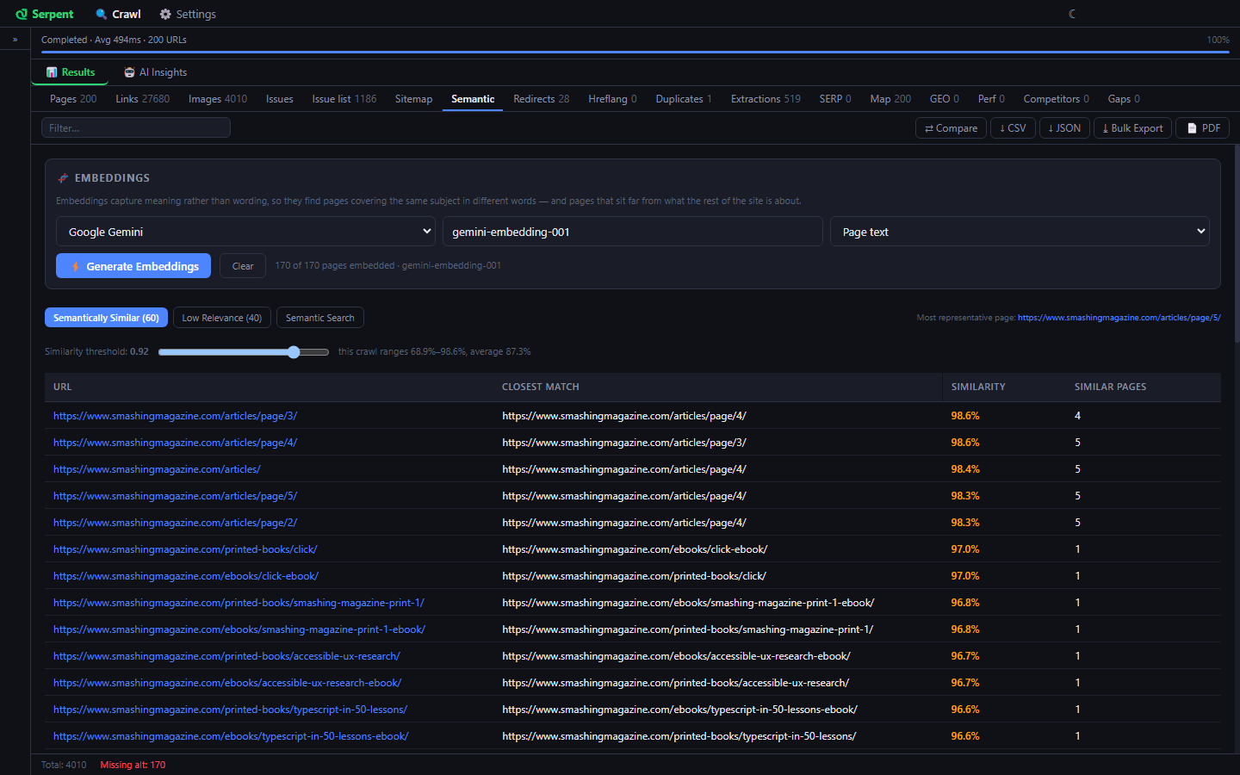This screenshot has width=1240, height=775.
Task: Switch to the Pages tab
Action: click(x=73, y=99)
